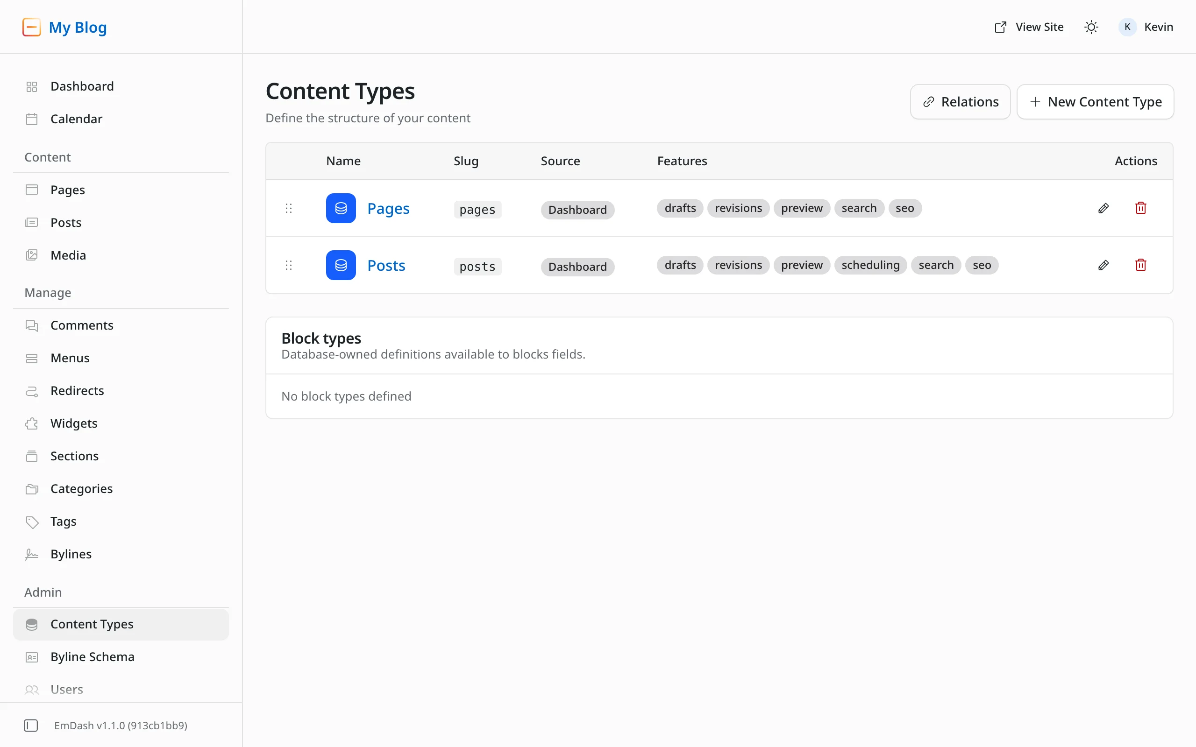Click the blue database icon next to Pages

pos(341,208)
